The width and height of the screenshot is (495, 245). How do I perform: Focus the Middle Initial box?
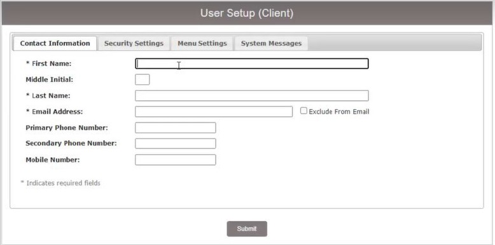click(x=143, y=80)
